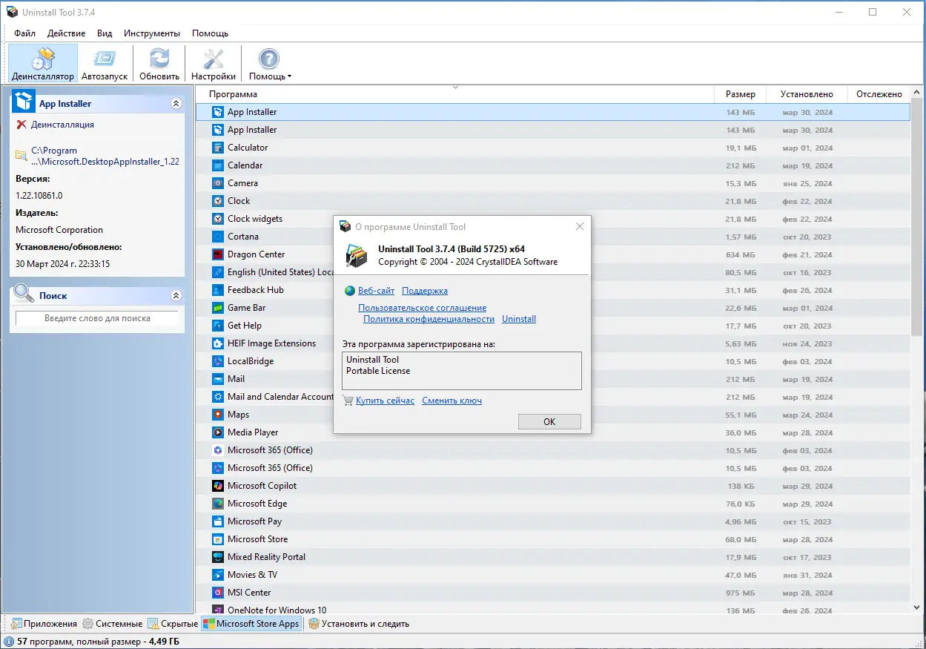Click the Поддержка link
The height and width of the screenshot is (649, 926).
point(425,291)
